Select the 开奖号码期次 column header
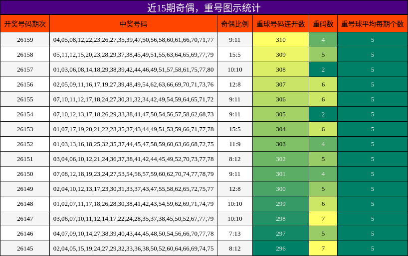 coord(25,24)
